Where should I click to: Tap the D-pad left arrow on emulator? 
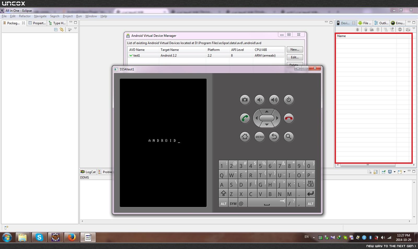[256, 118]
